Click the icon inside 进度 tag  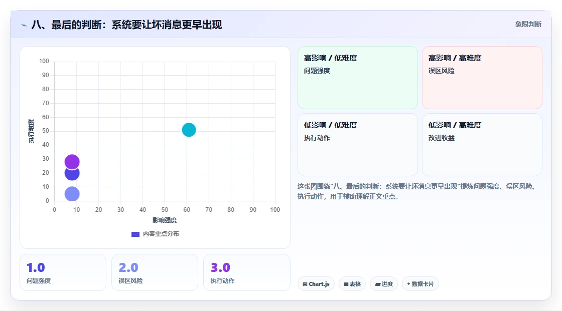377,284
